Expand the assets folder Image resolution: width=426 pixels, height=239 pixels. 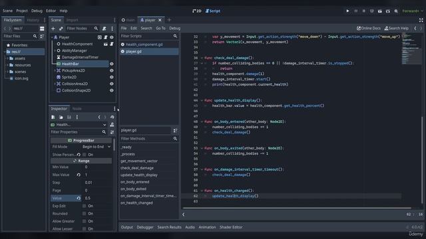coord(7,58)
